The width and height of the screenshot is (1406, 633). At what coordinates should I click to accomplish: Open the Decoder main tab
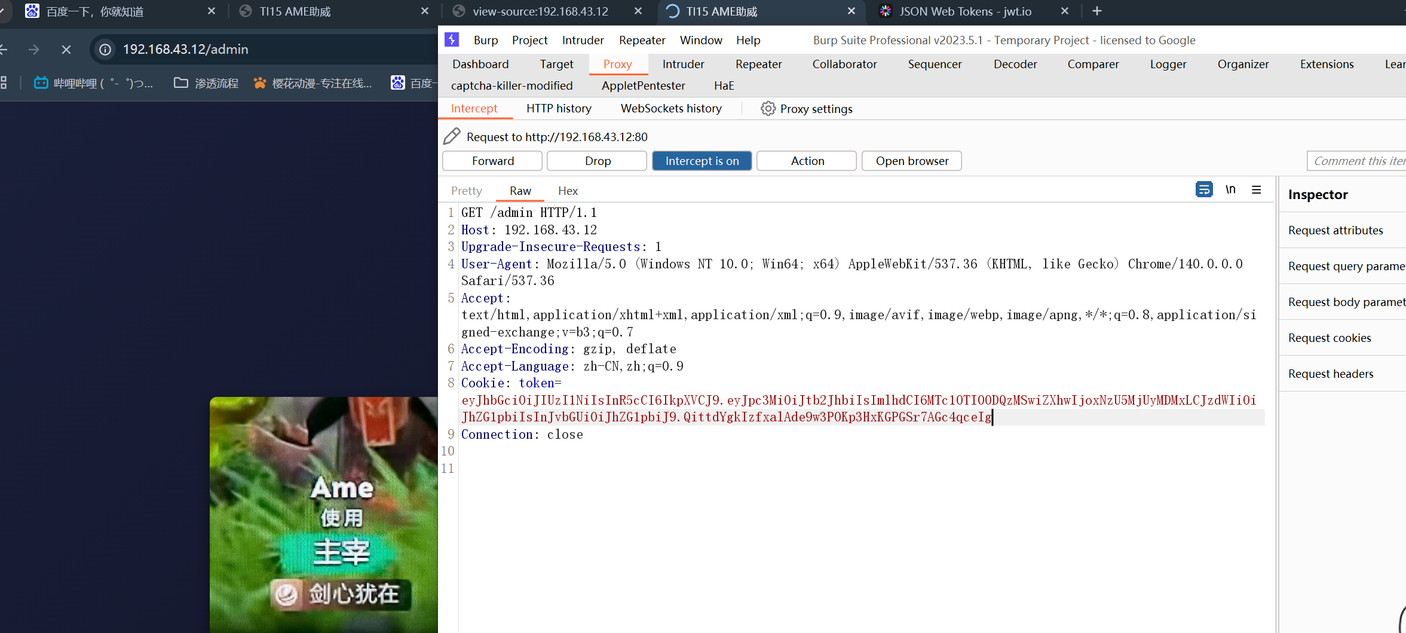point(1015,64)
